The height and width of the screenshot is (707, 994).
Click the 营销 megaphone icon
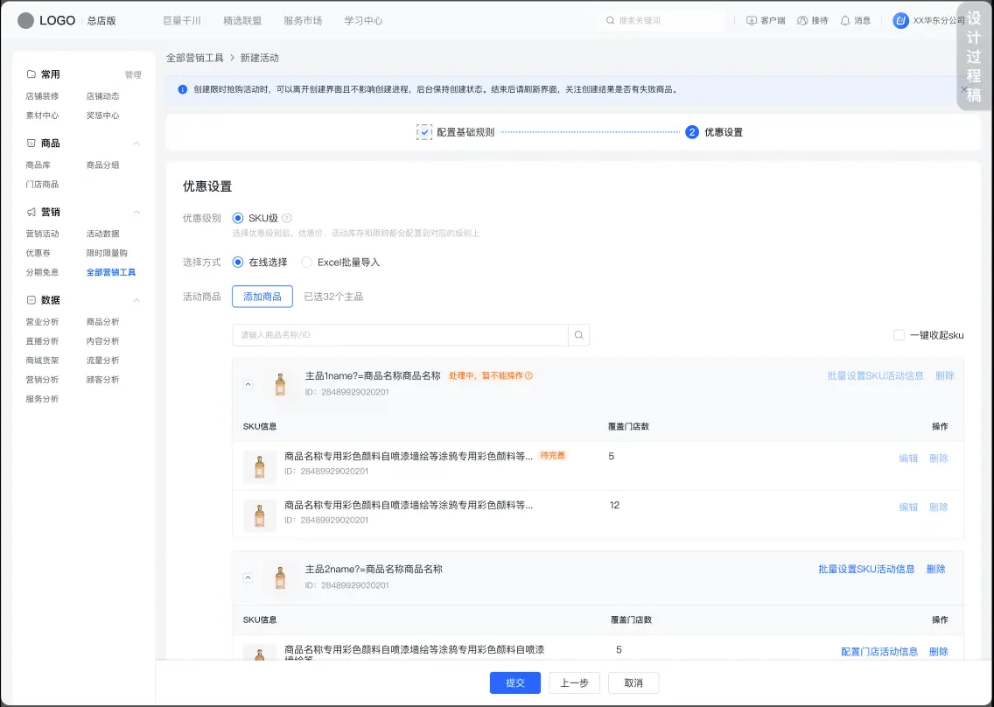coord(31,212)
